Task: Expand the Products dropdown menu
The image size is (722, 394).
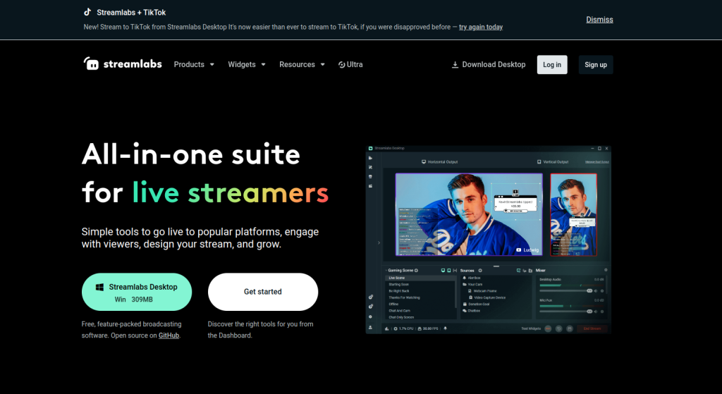Action: [194, 64]
